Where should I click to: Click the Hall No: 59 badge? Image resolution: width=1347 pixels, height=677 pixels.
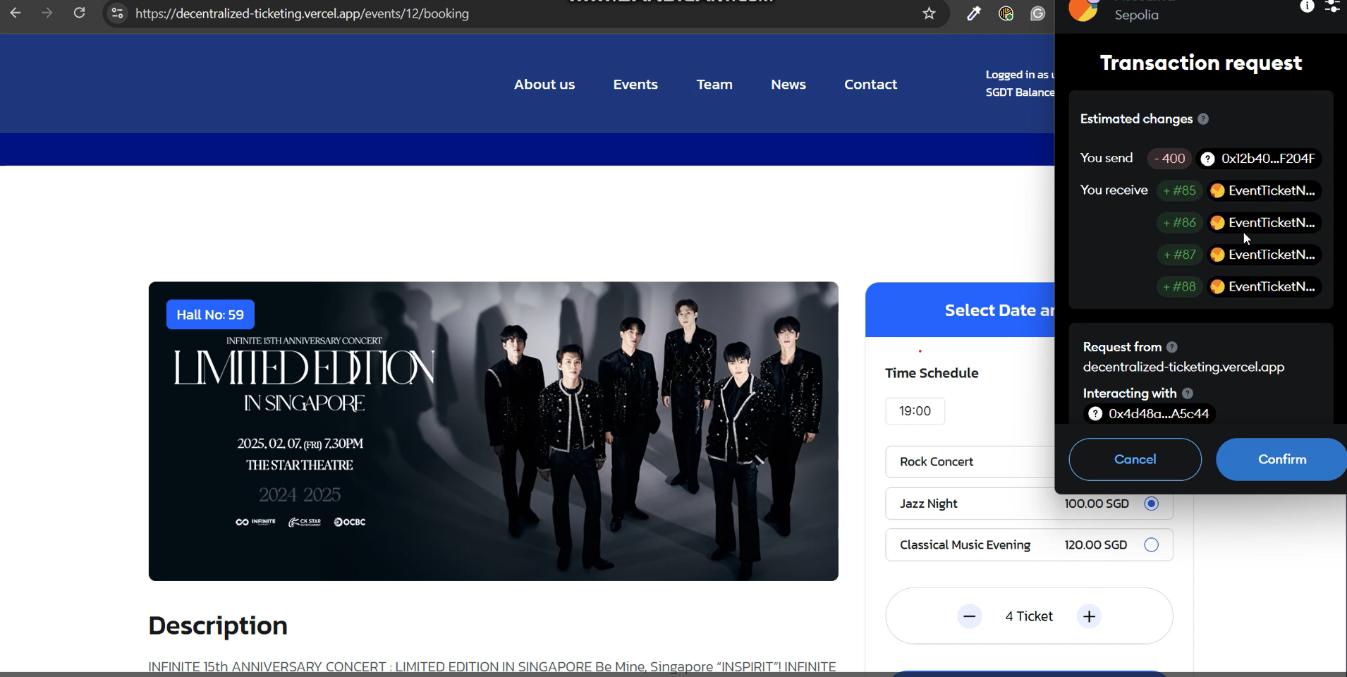coord(210,315)
